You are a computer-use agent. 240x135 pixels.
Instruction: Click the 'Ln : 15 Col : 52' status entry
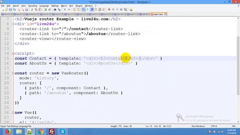(x=153, y=126)
